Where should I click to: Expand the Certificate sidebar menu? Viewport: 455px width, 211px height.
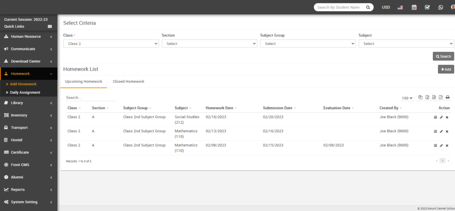pyautogui.click(x=29, y=152)
